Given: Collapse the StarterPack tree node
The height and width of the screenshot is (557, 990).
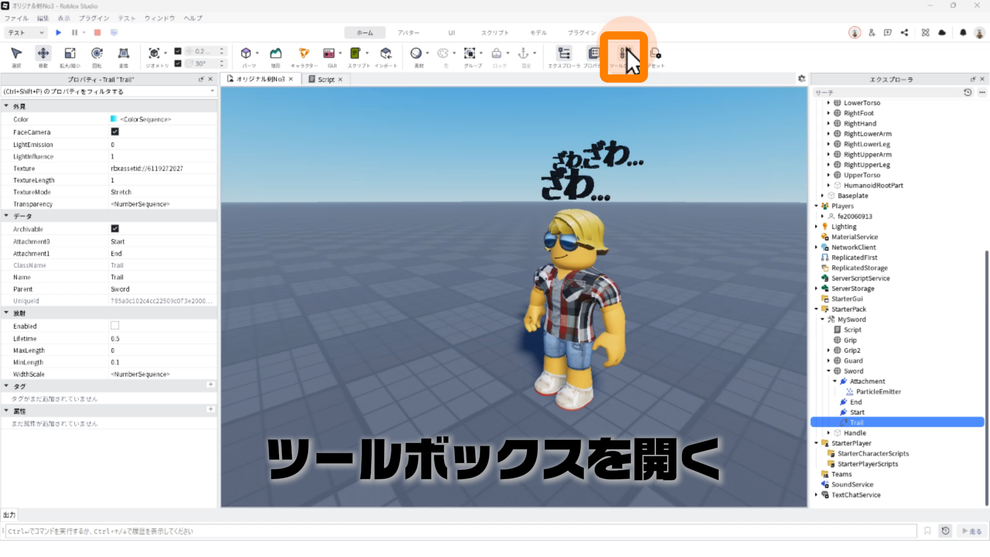Looking at the screenshot, I should pos(816,309).
